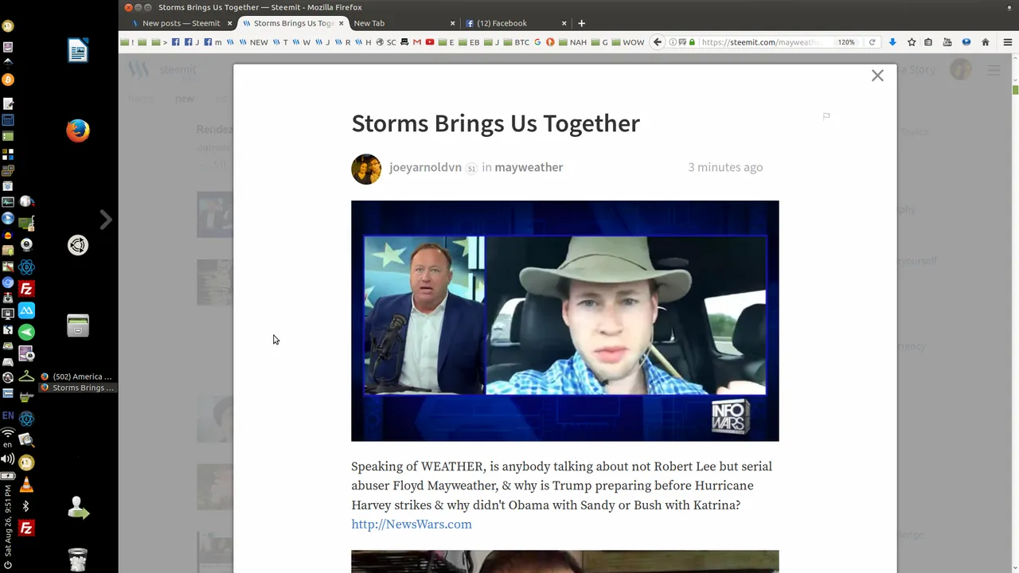The height and width of the screenshot is (573, 1019).
Task: Show bookmarks library list icon
Action: pyautogui.click(x=928, y=42)
